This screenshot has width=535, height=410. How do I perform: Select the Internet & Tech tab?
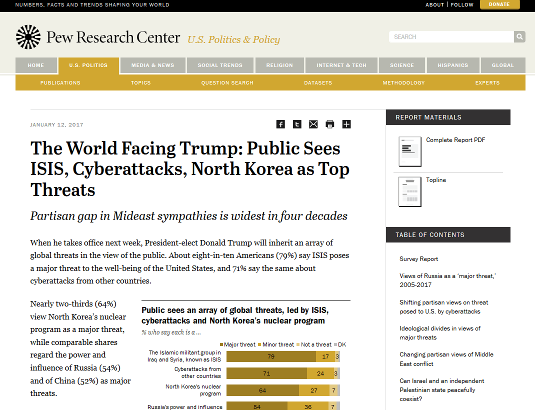pos(341,65)
